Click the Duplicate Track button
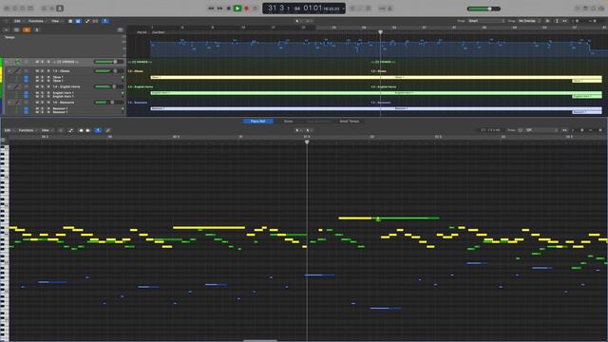Image resolution: width=608 pixels, height=342 pixels. tap(16, 29)
